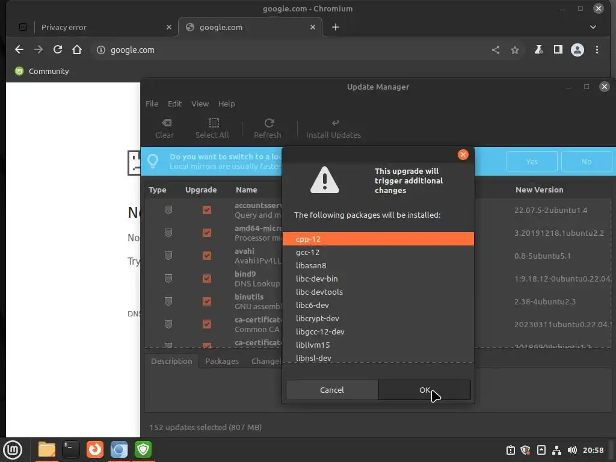This screenshot has width=616, height=462.
Task: Sort by the Upgrade column header
Action: pos(201,189)
